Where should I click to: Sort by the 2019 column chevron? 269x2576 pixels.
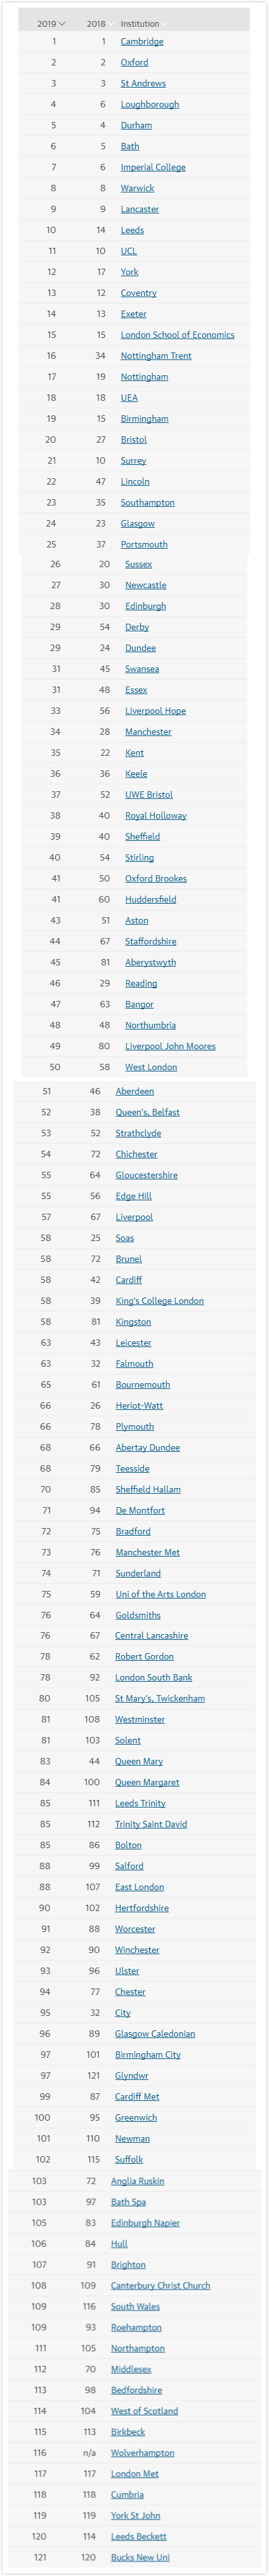point(62,23)
